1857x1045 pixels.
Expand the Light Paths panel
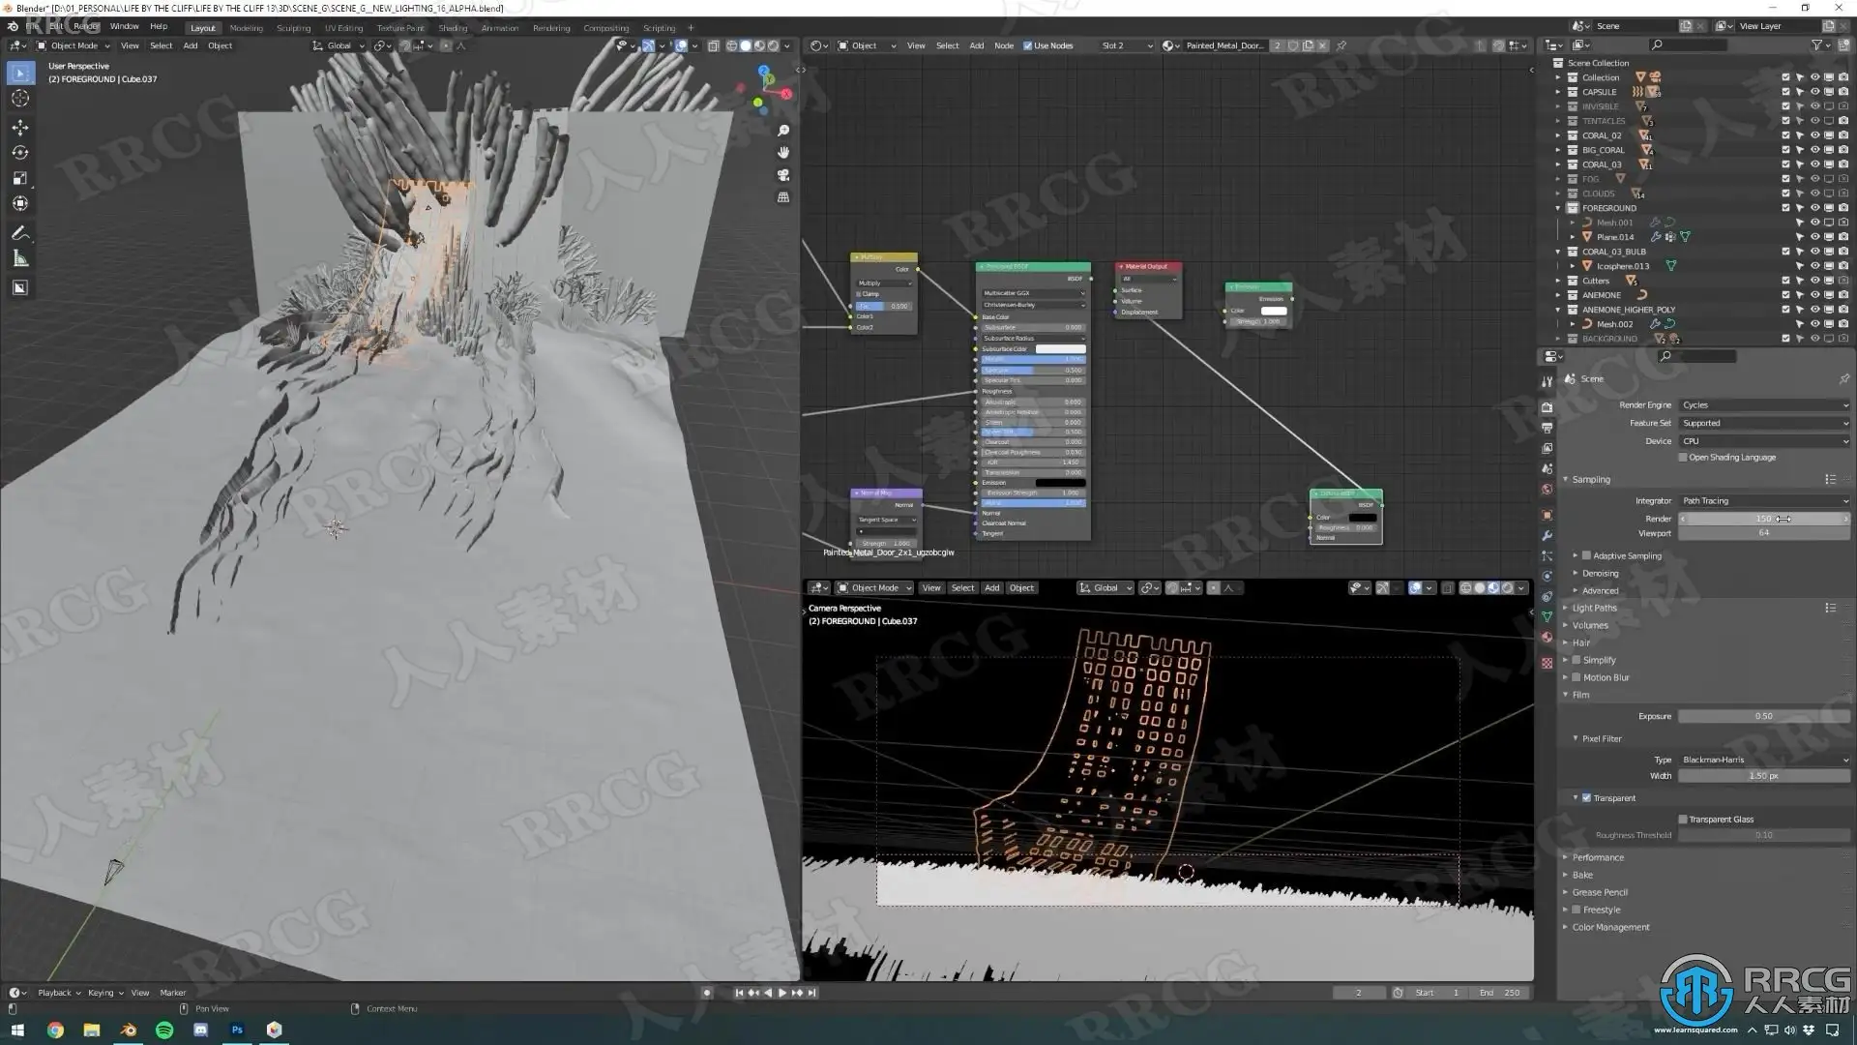[1594, 608]
